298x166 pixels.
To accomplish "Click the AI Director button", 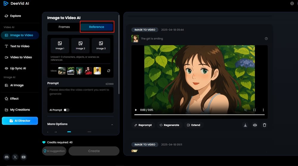I will coord(20,121).
